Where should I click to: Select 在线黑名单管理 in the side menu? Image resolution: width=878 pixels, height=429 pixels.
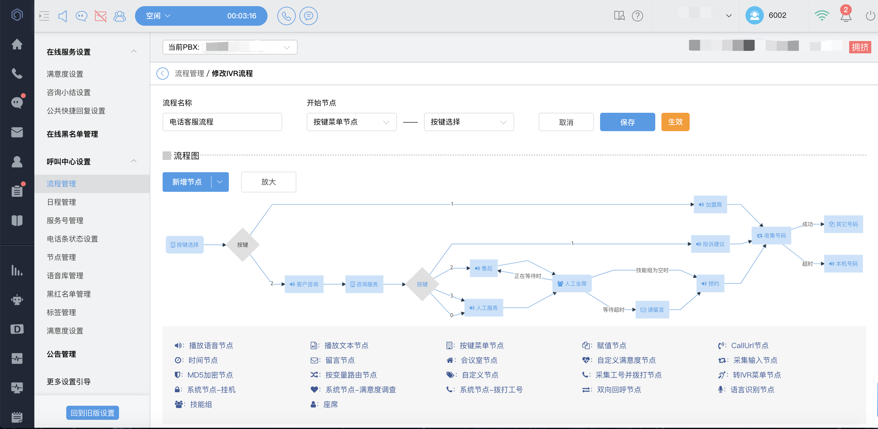[x=72, y=134]
